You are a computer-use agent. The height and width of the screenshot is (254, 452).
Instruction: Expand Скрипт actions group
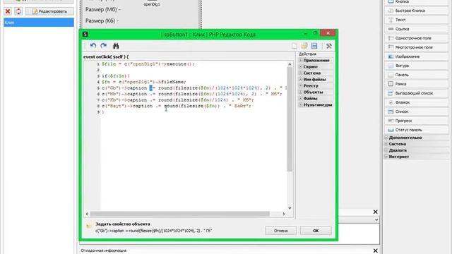(x=300, y=67)
